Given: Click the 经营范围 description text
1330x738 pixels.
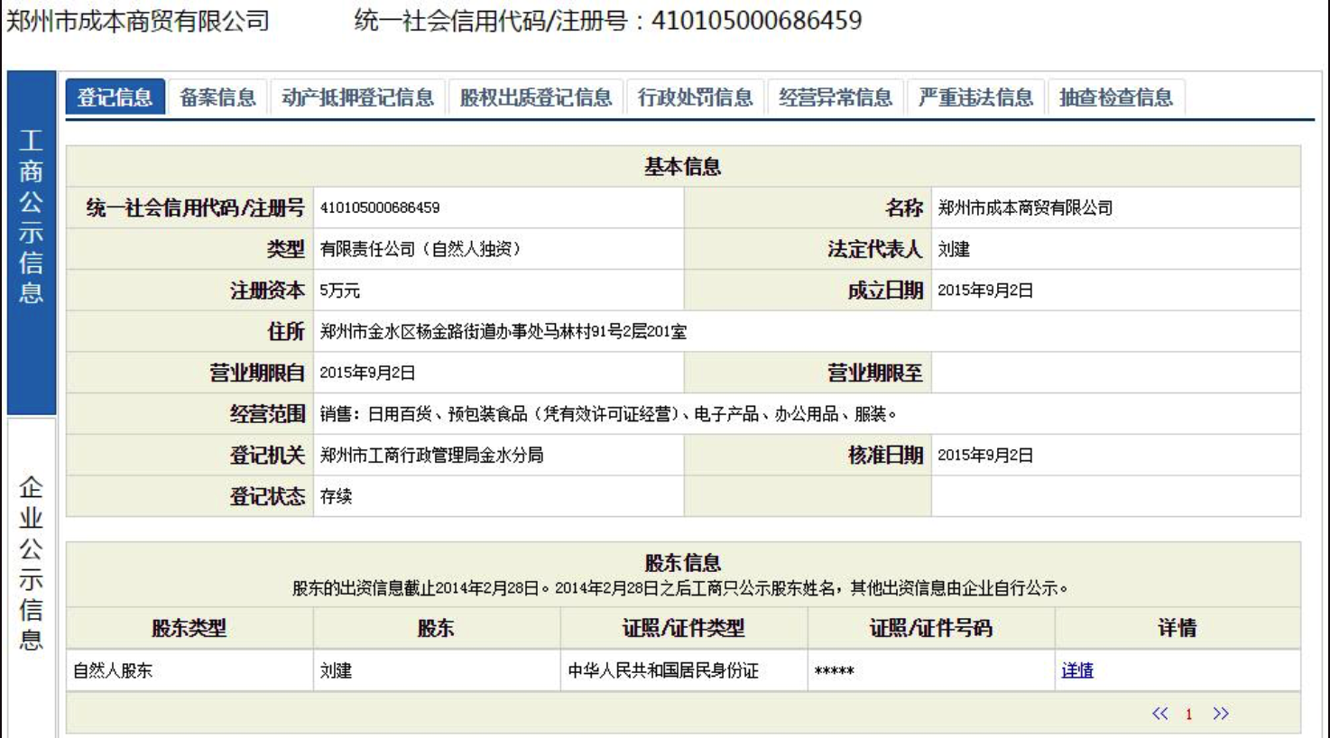Looking at the screenshot, I should [608, 414].
